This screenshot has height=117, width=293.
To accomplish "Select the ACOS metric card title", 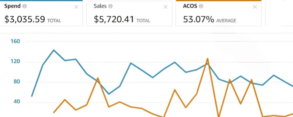I will (x=190, y=6).
